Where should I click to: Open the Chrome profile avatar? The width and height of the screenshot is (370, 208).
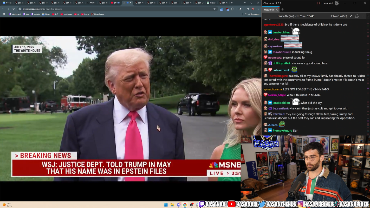click(253, 9)
